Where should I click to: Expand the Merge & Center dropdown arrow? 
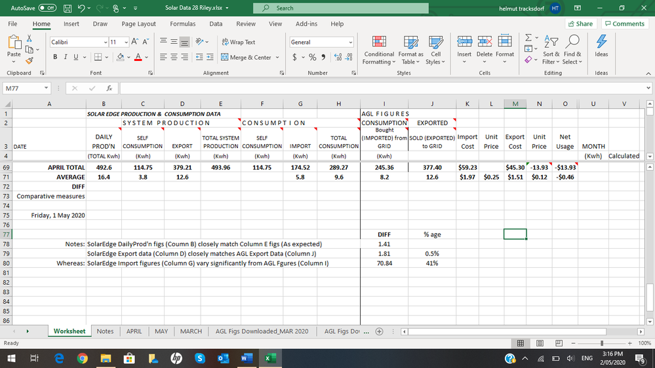point(277,58)
